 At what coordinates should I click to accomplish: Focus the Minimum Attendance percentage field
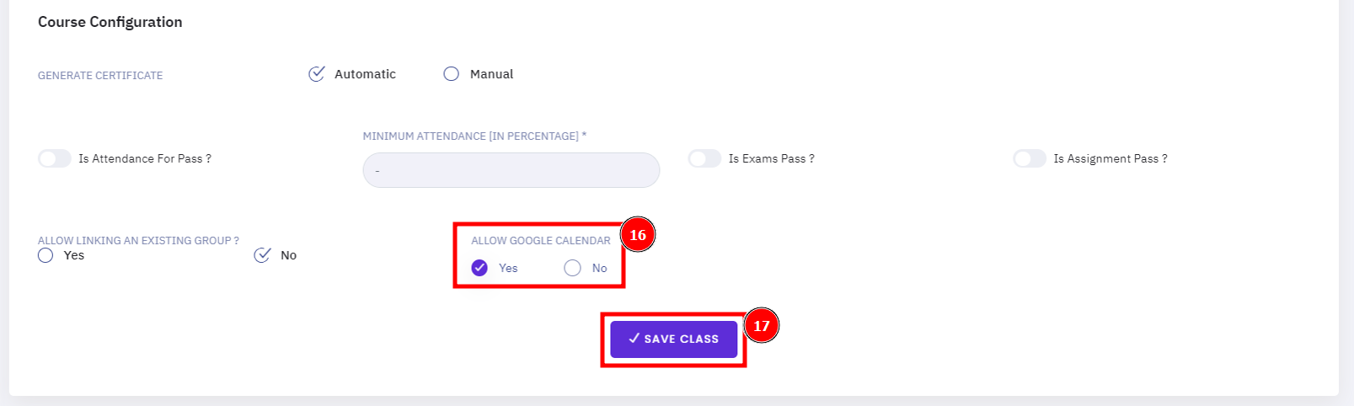511,170
